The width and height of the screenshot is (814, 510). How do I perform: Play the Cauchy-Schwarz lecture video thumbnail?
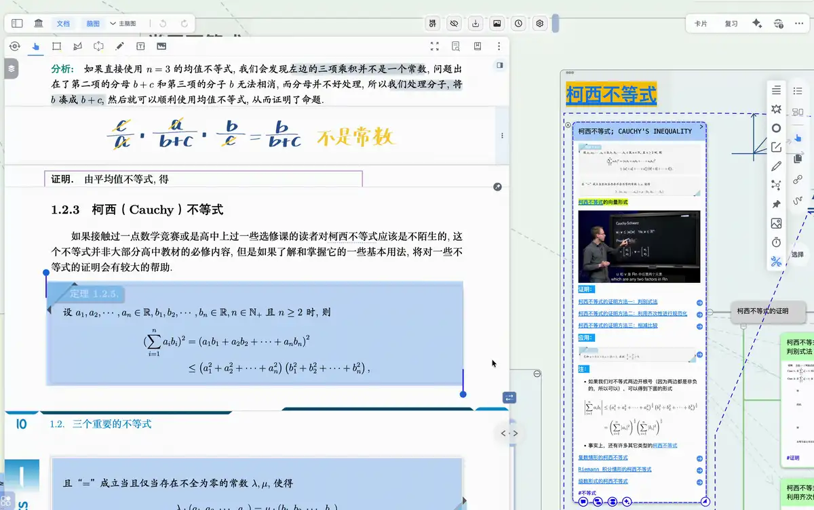(x=638, y=247)
